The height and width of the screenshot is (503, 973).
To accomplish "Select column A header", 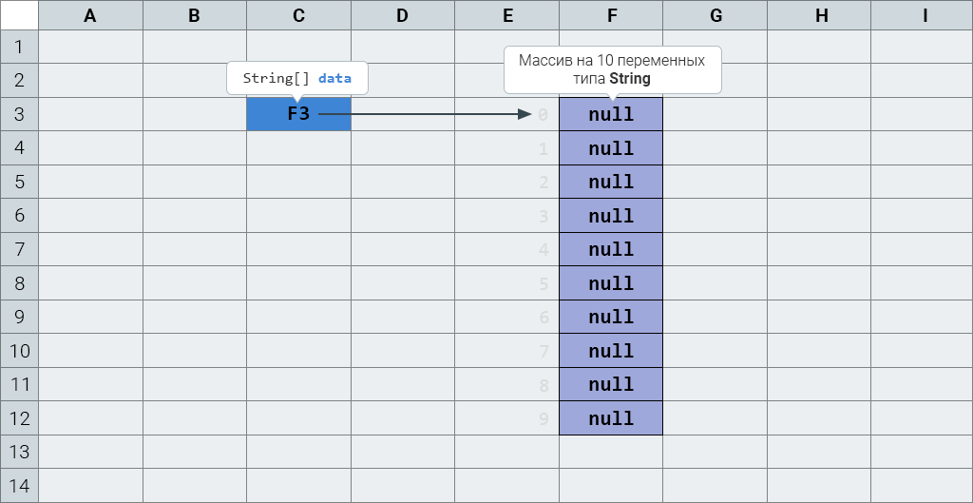I will coord(90,15).
